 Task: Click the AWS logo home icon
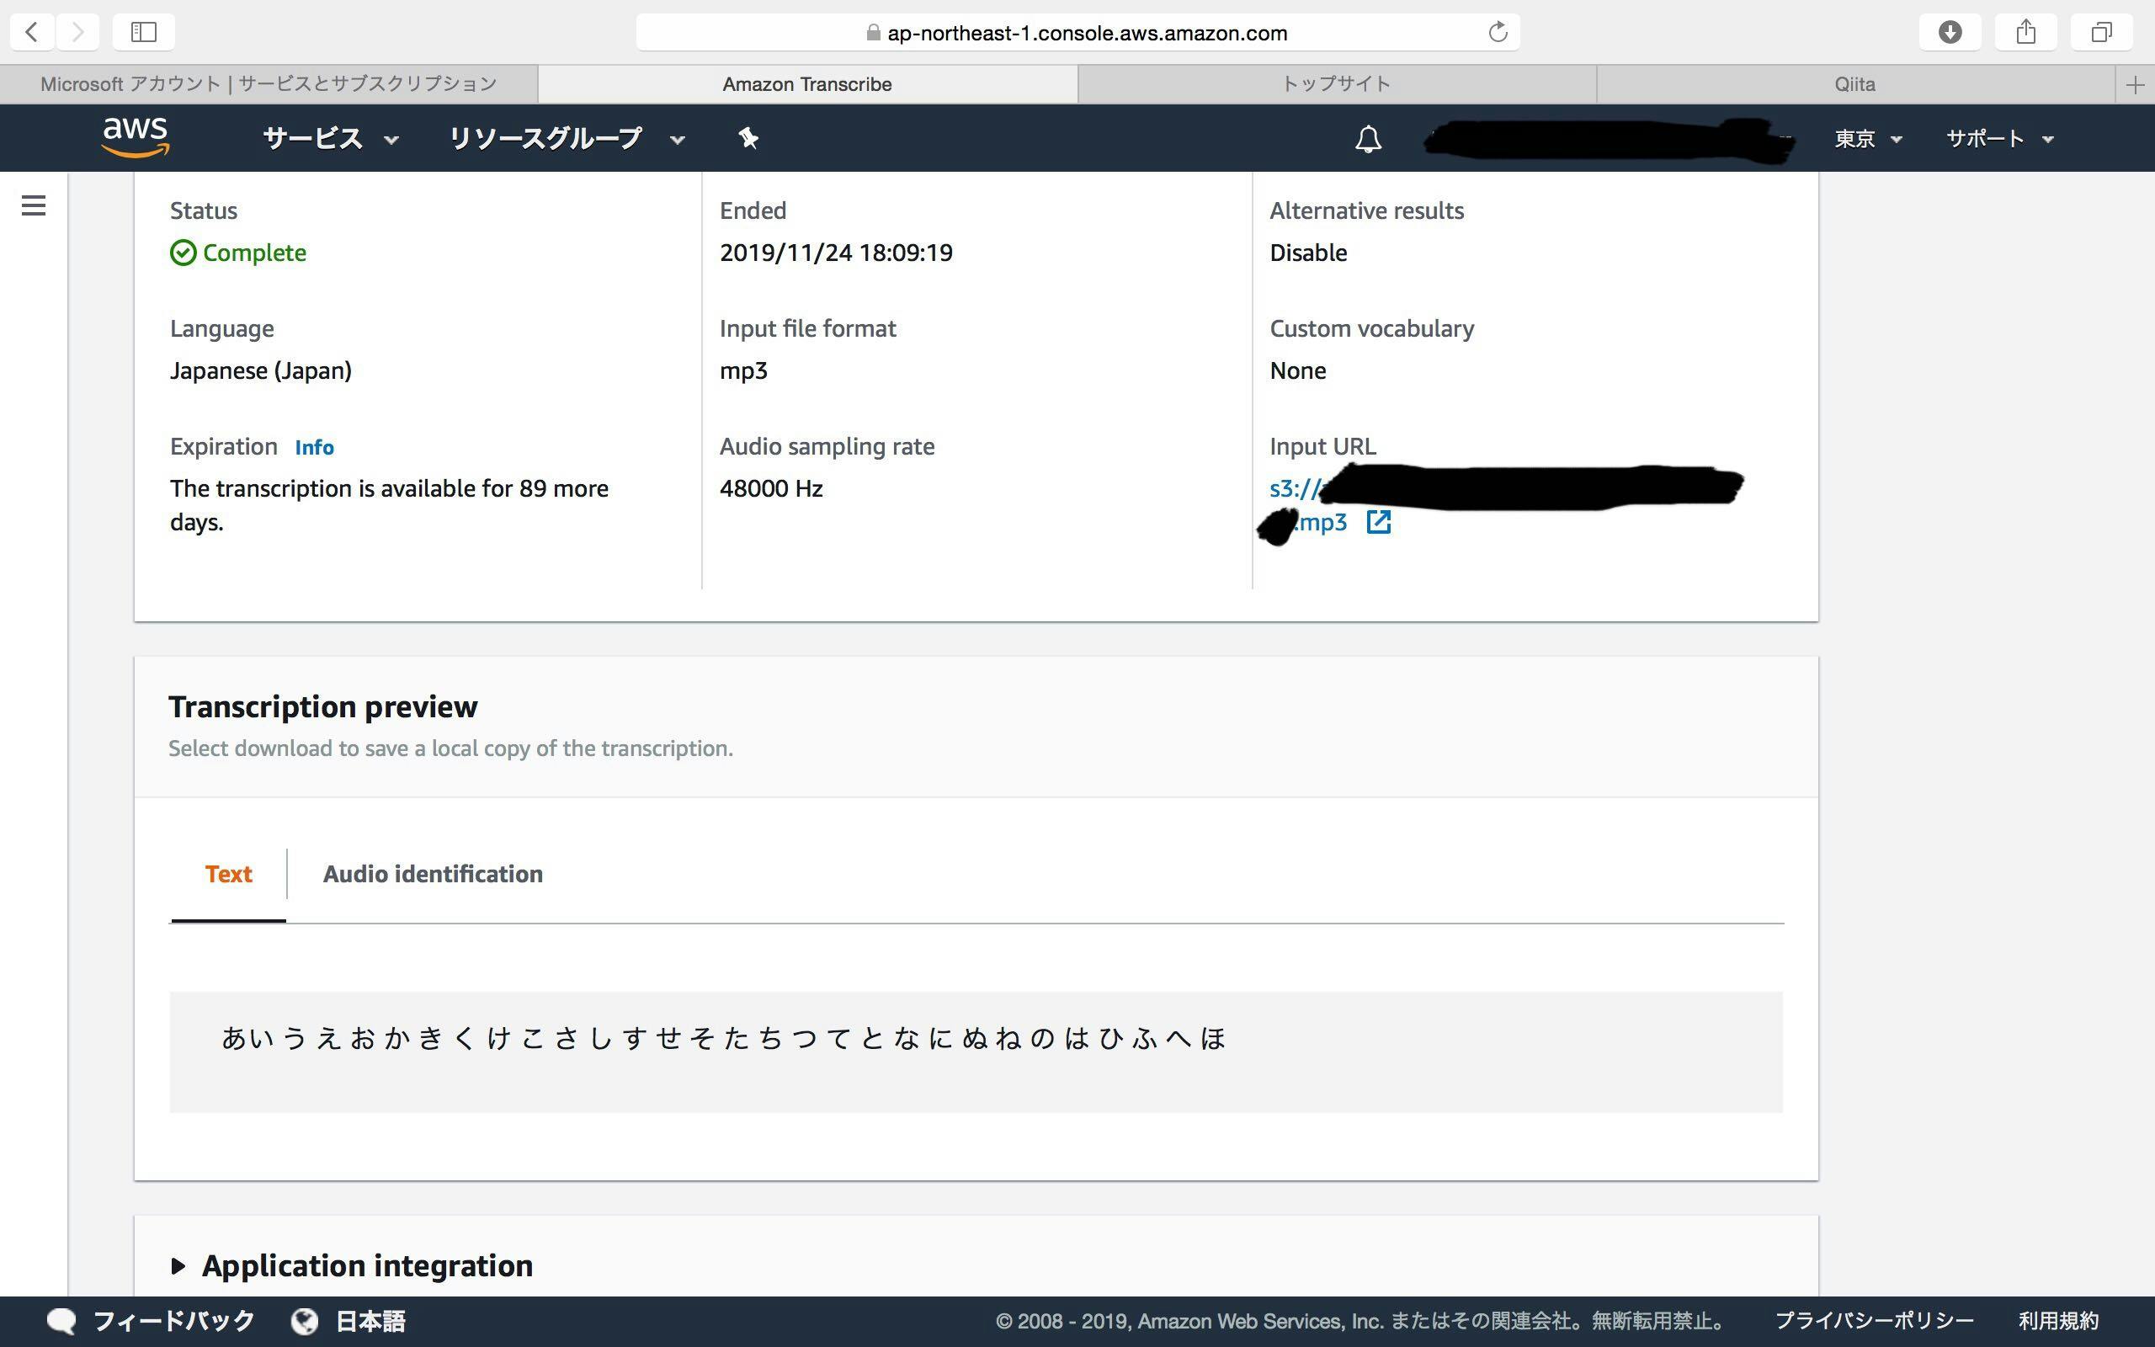click(136, 137)
